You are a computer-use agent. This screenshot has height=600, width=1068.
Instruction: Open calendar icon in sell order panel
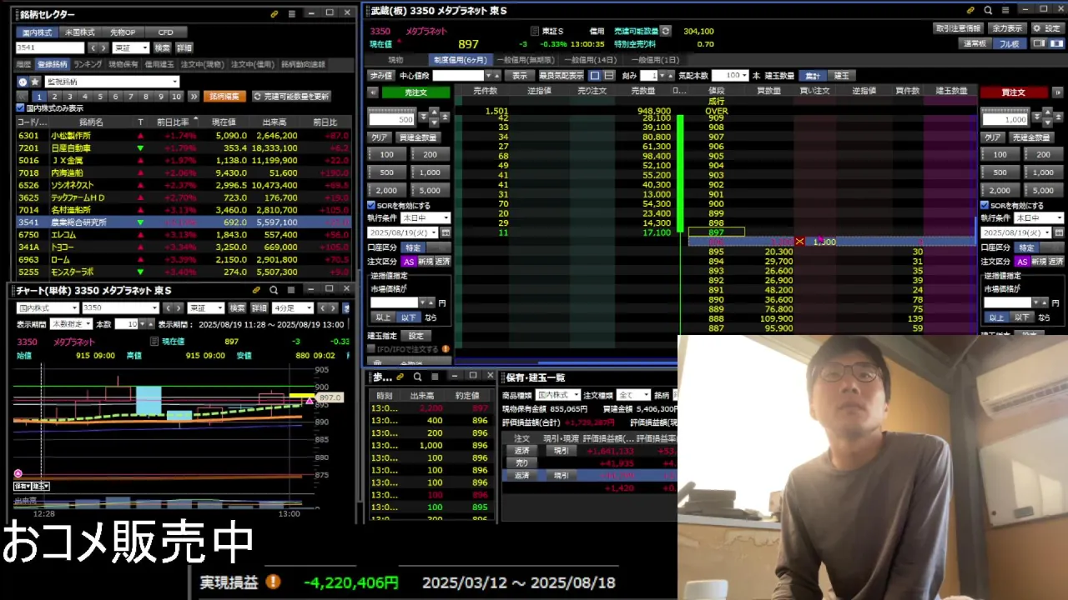click(x=445, y=232)
